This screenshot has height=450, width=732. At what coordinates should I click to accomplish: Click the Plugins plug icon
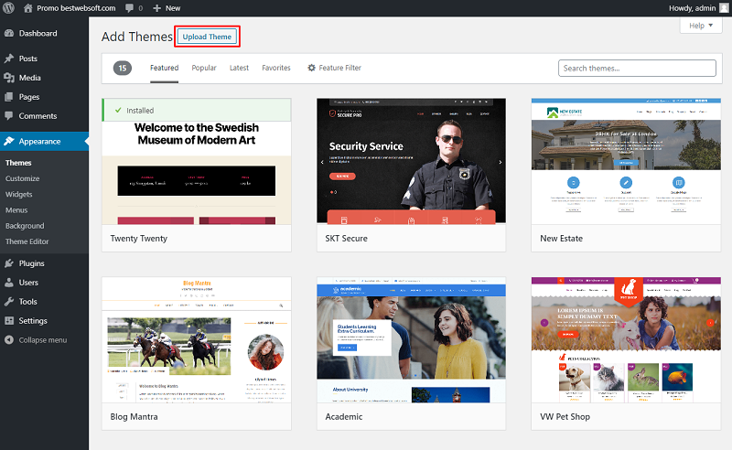(9, 263)
